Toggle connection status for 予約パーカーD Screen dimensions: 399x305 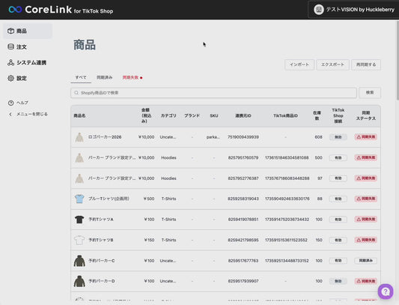point(338,281)
